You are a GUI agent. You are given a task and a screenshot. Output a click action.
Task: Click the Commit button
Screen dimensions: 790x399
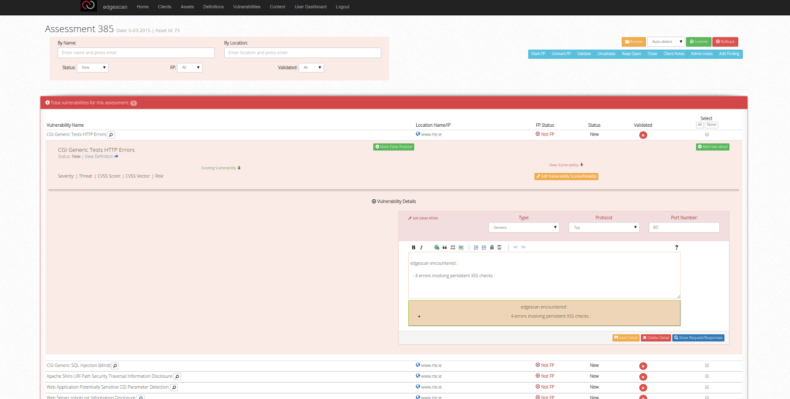pyautogui.click(x=699, y=42)
